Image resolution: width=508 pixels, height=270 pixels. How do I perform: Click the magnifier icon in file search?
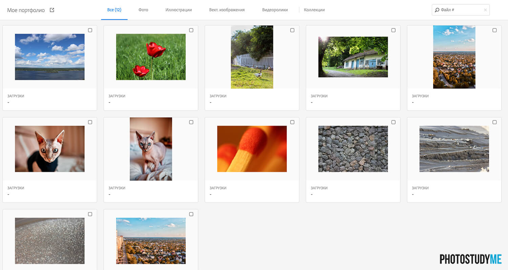(437, 10)
